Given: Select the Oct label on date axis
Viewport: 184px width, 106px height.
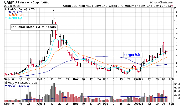Looking at the screenshot, I should tap(40, 79).
